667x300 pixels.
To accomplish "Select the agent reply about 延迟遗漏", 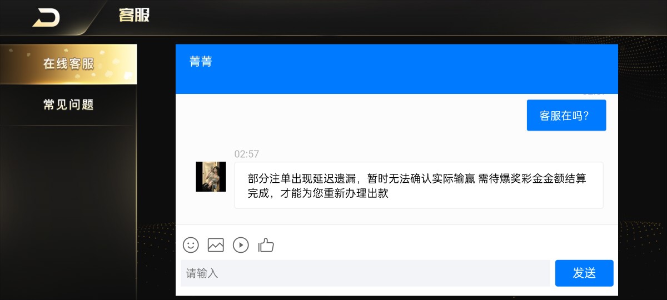I will pyautogui.click(x=419, y=186).
